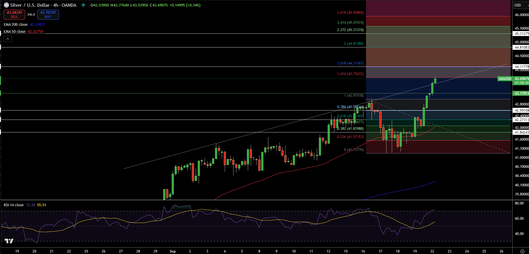Open the USD currency dropdown
Viewport: 529px width, 254px height.
pyautogui.click(x=521, y=5)
